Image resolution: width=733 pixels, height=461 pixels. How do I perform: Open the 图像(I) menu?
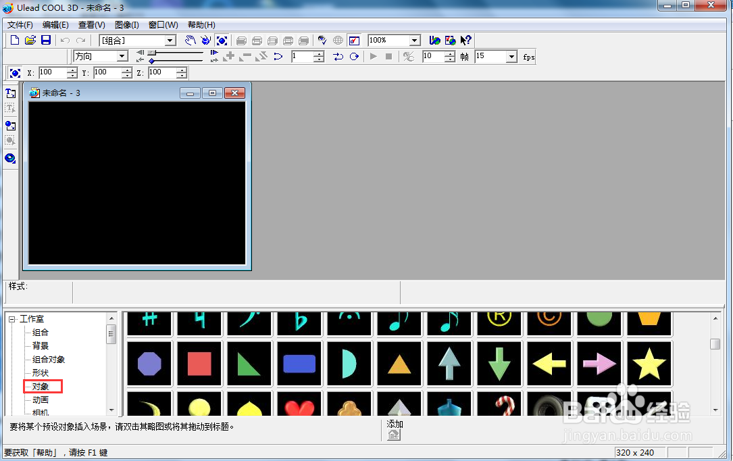pos(127,25)
